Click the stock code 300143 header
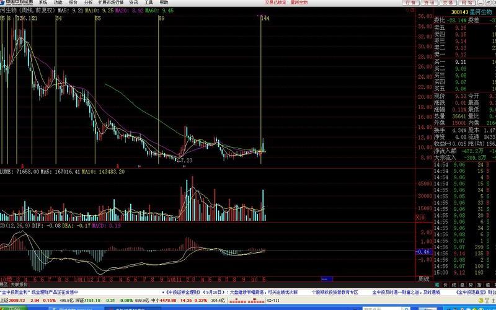The width and height of the screenshot is (496, 310). coord(459,12)
